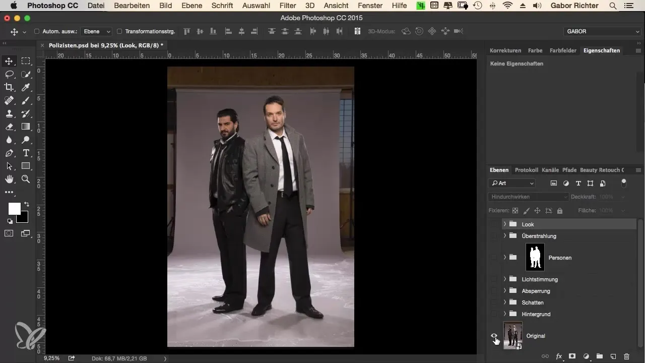This screenshot has height=363, width=645.
Task: Add a layer mask
Action: (x=572, y=356)
